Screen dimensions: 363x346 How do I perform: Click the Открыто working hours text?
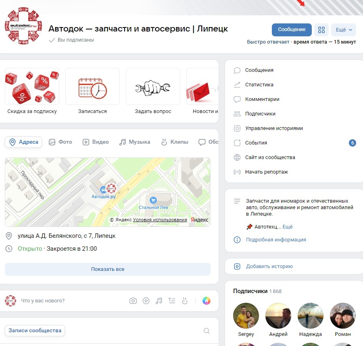tap(30, 249)
